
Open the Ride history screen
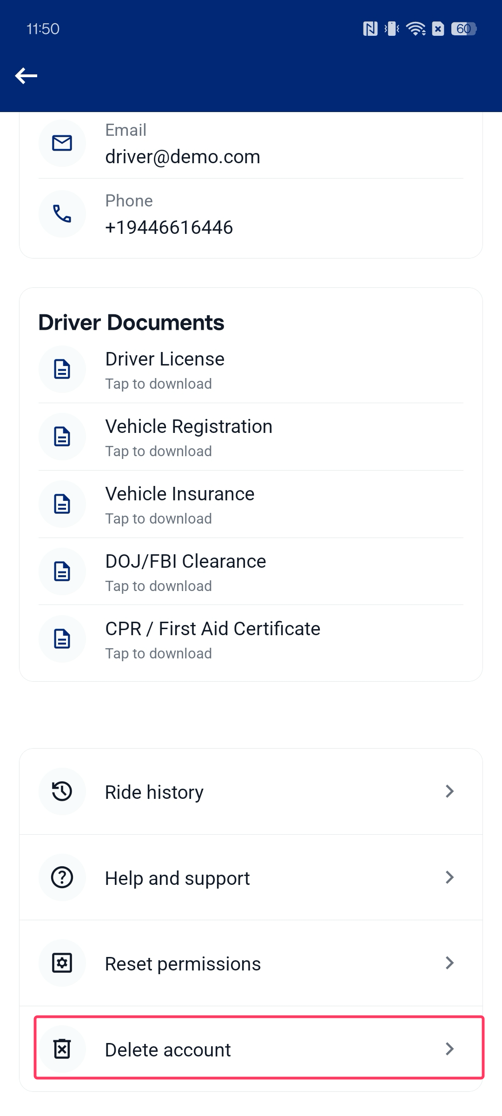click(251, 791)
